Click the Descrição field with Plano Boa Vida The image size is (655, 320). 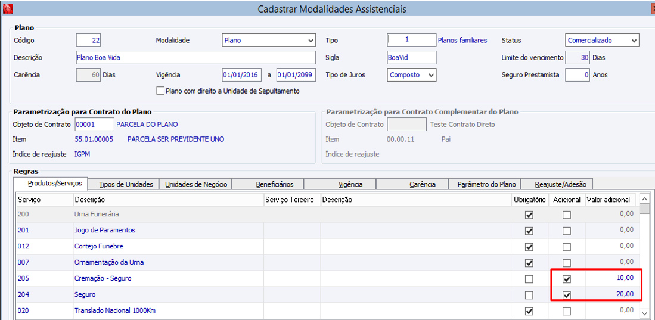click(x=195, y=58)
